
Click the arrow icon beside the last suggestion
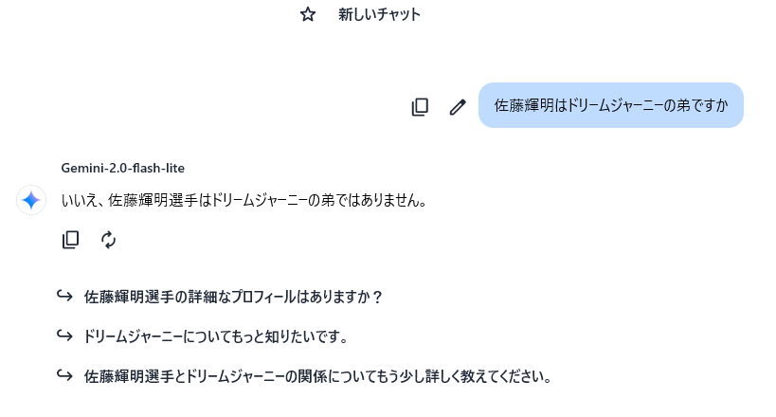pyautogui.click(x=65, y=375)
